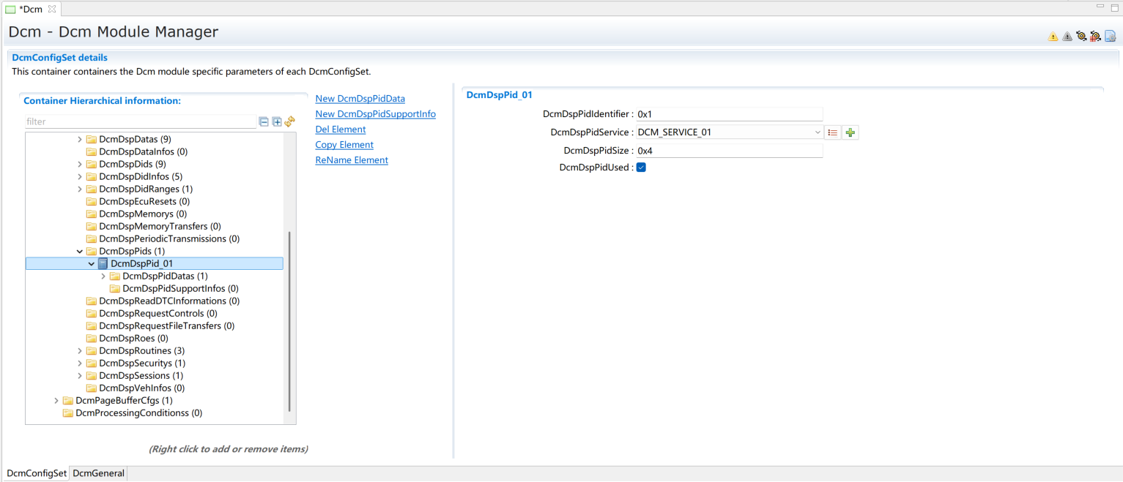The width and height of the screenshot is (1123, 482).
Task: Click the green plus icon beside DcmDspPidService
Action: coord(850,132)
